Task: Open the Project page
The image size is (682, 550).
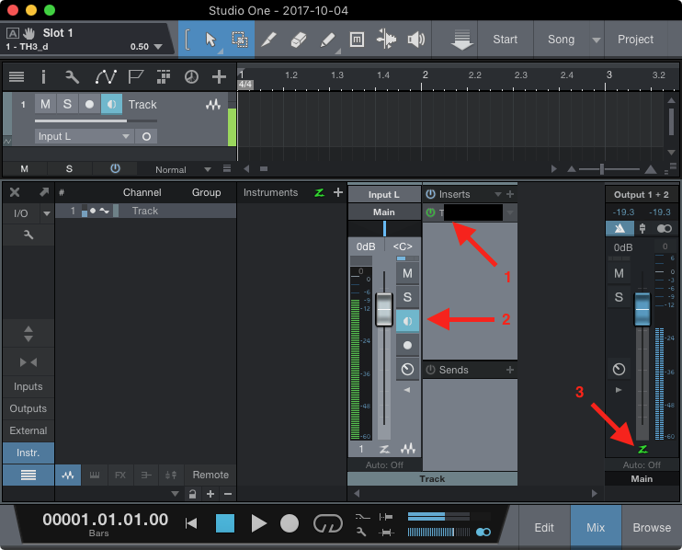Action: point(635,40)
